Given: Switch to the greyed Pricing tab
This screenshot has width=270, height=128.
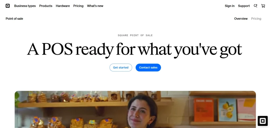Looking at the screenshot, I should (256, 19).
